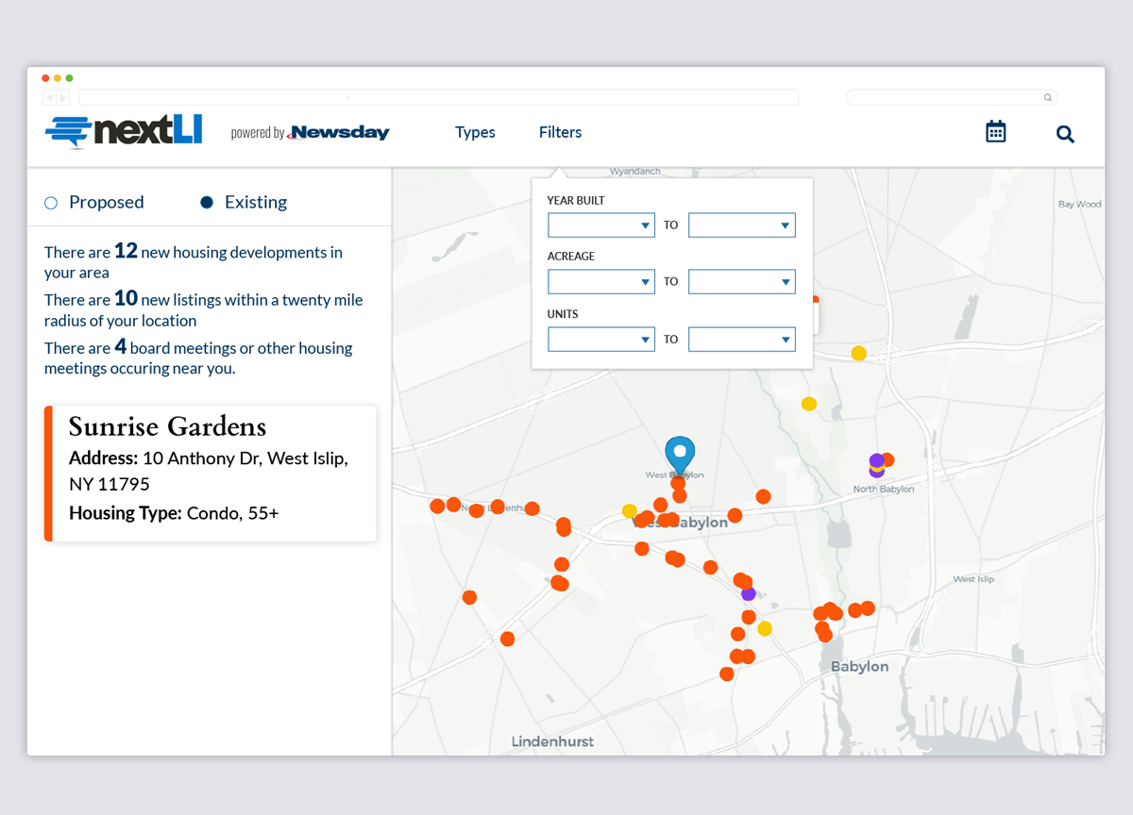This screenshot has height=815, width=1133.
Task: Select the Proposed radio button
Action: click(x=52, y=203)
